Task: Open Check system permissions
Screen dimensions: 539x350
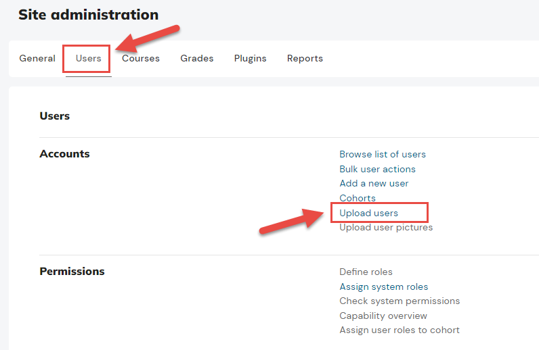Action: (400, 301)
